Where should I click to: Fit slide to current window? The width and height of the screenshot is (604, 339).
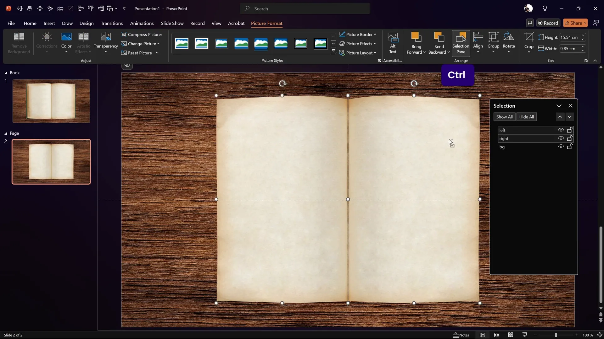click(600, 335)
